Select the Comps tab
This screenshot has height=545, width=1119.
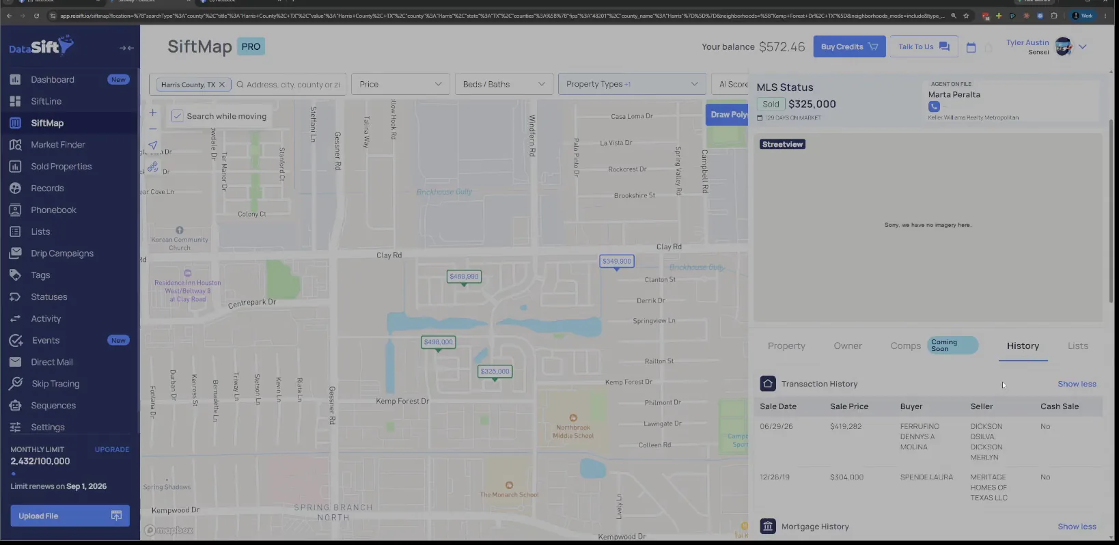tap(906, 346)
